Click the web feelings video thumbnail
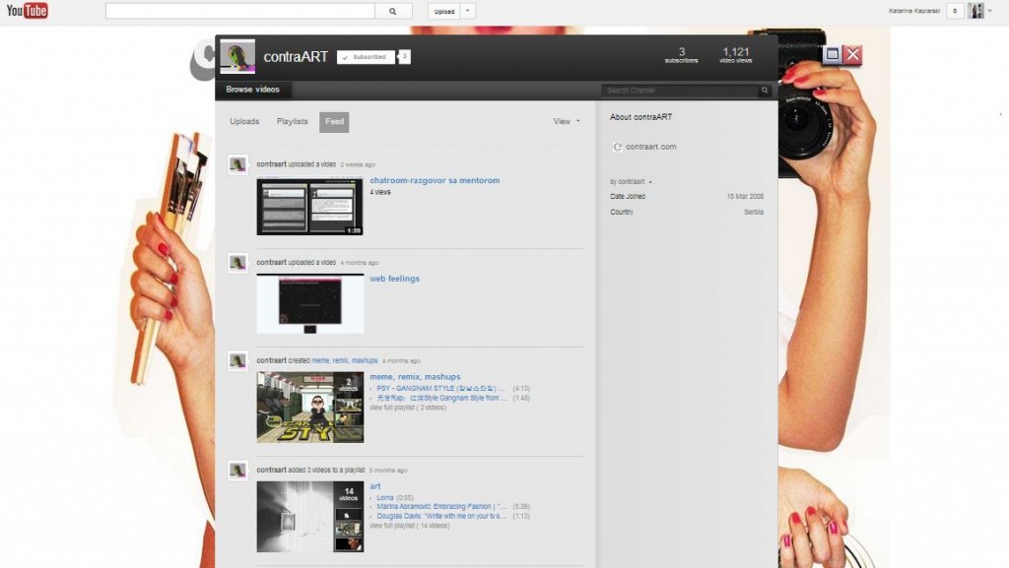 310,304
